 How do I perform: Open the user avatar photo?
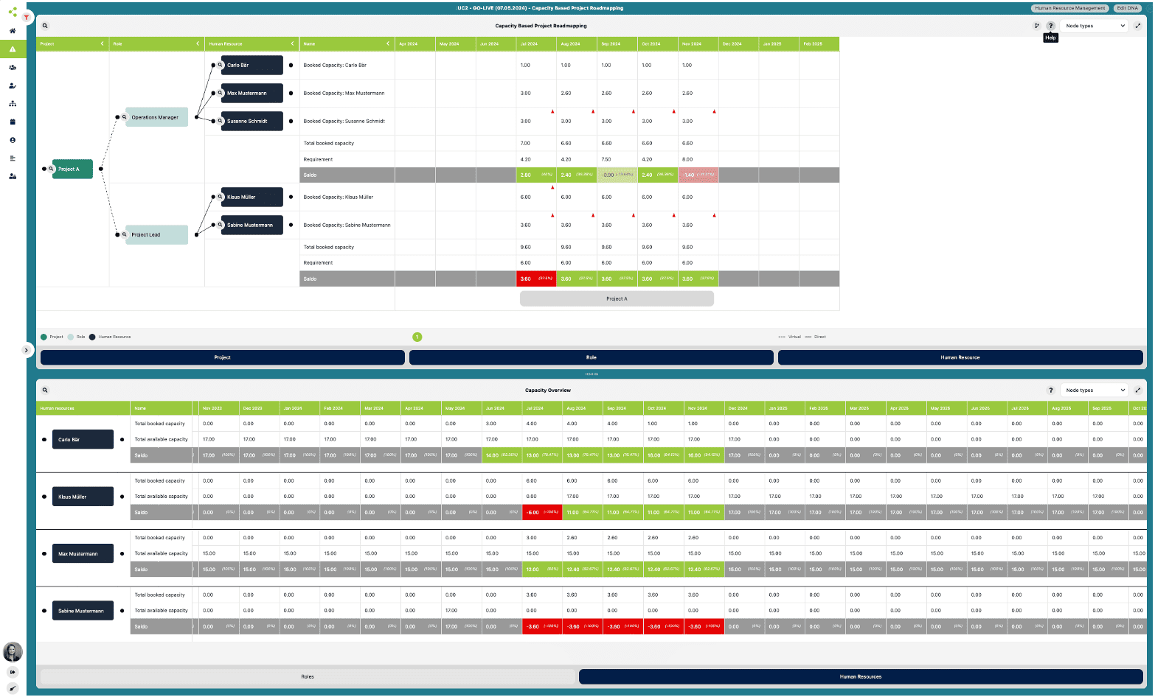point(13,652)
